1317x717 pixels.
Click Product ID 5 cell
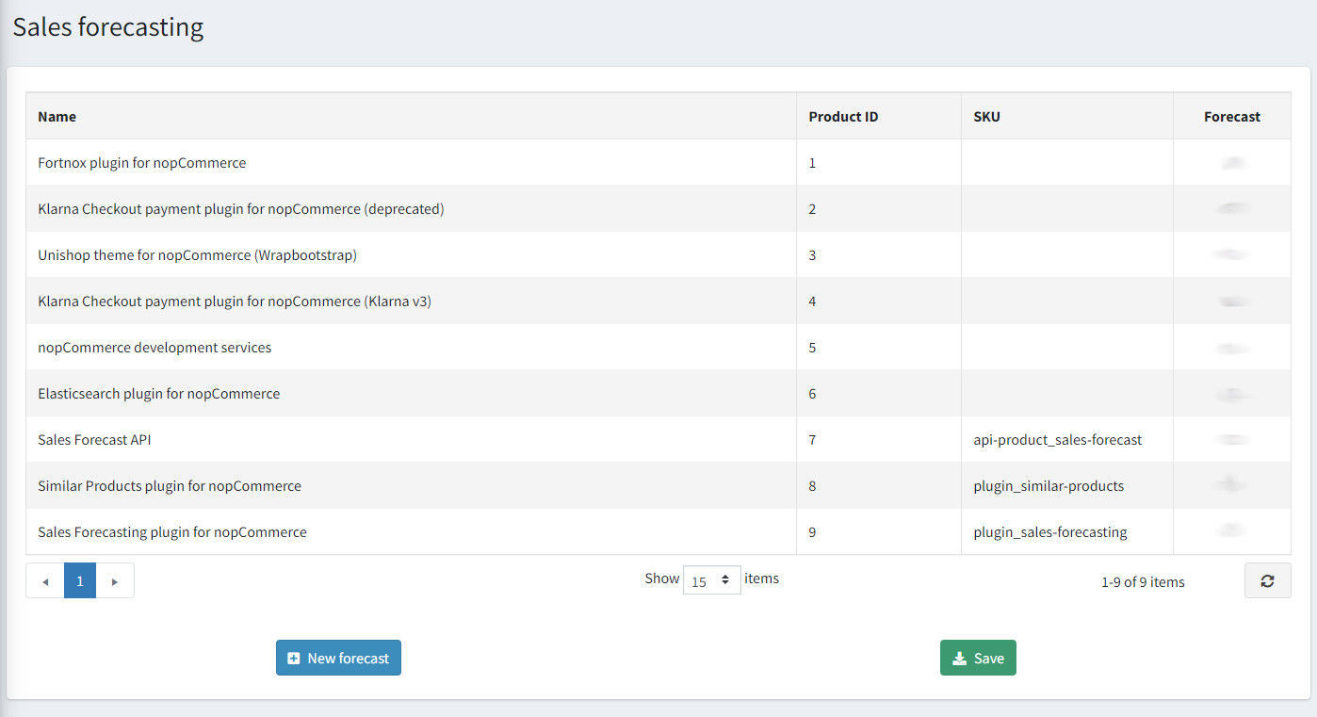(x=879, y=348)
